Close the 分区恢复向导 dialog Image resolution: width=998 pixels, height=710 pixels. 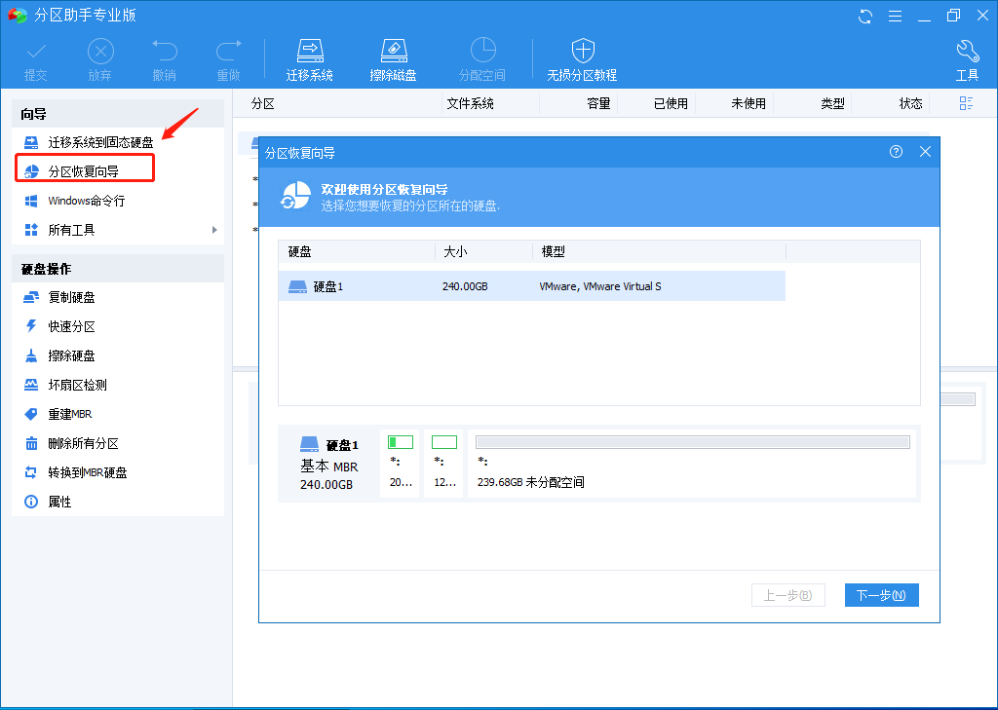(926, 151)
